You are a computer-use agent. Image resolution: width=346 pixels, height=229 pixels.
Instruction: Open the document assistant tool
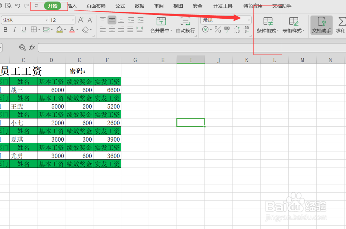(321, 25)
